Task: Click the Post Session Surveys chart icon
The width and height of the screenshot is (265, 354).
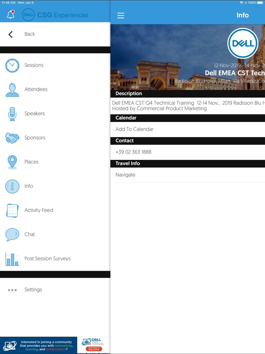Action: pyautogui.click(x=12, y=259)
